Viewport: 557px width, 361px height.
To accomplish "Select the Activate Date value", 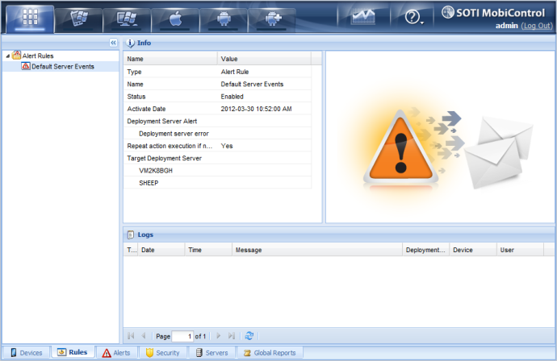I will point(256,110).
